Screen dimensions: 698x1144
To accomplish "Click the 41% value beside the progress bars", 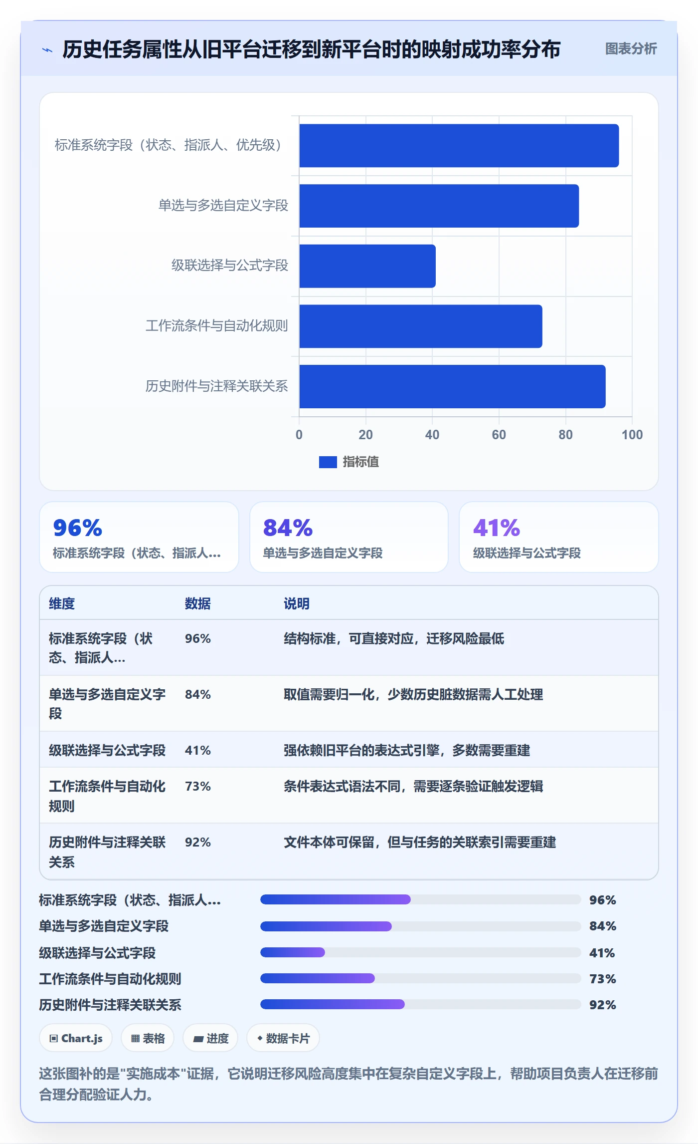I will tap(602, 953).
